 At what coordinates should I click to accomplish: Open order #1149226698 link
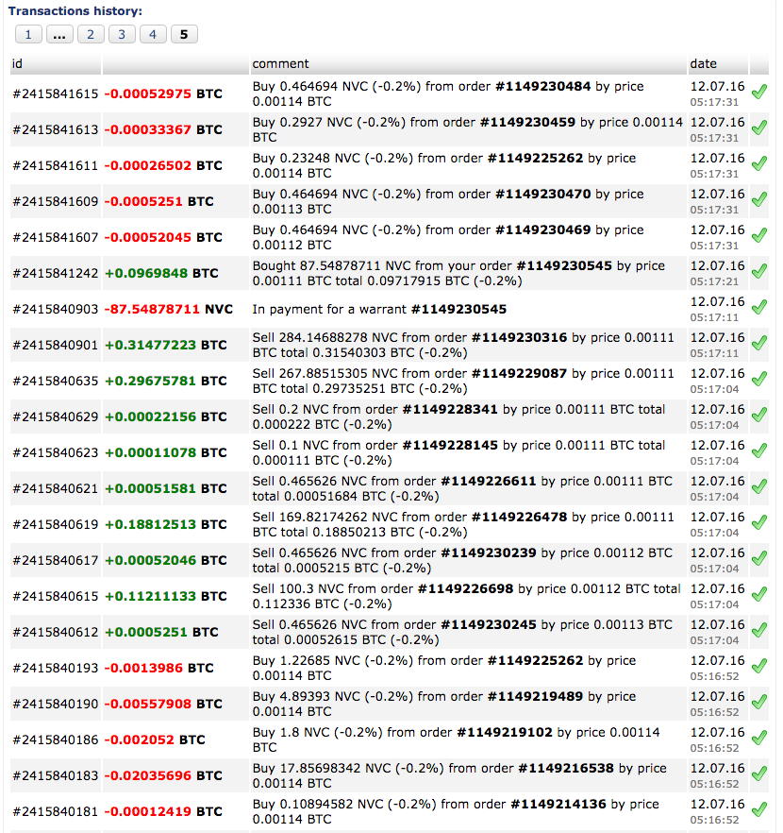point(466,588)
